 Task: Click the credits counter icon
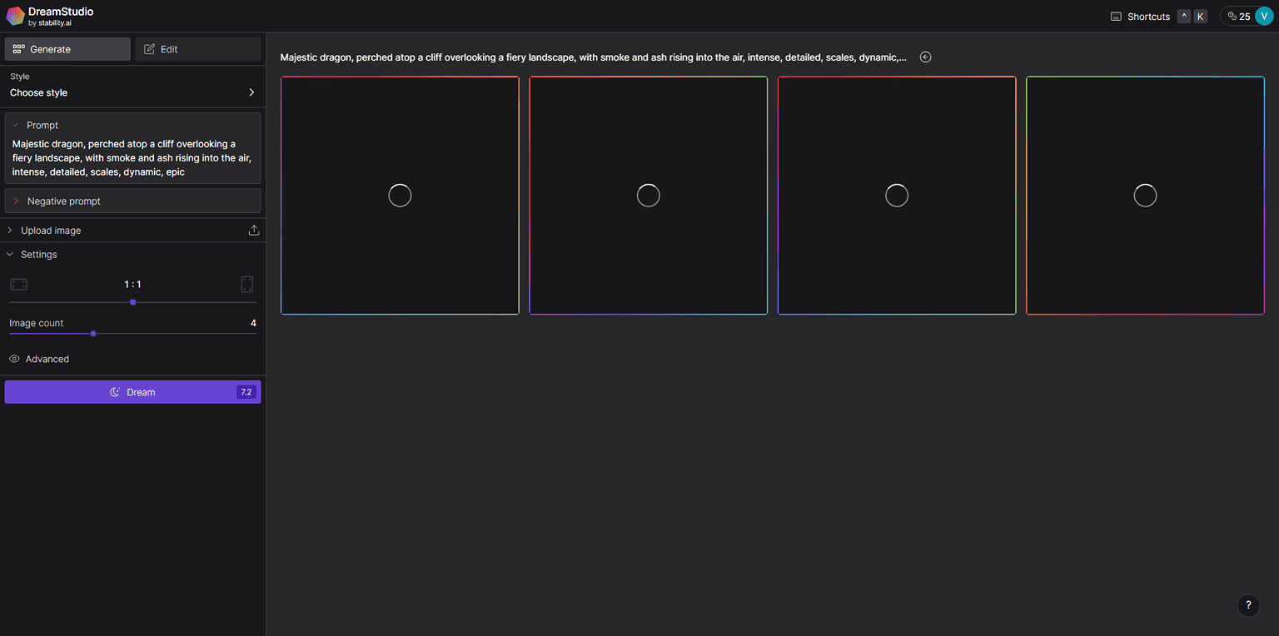click(1232, 15)
